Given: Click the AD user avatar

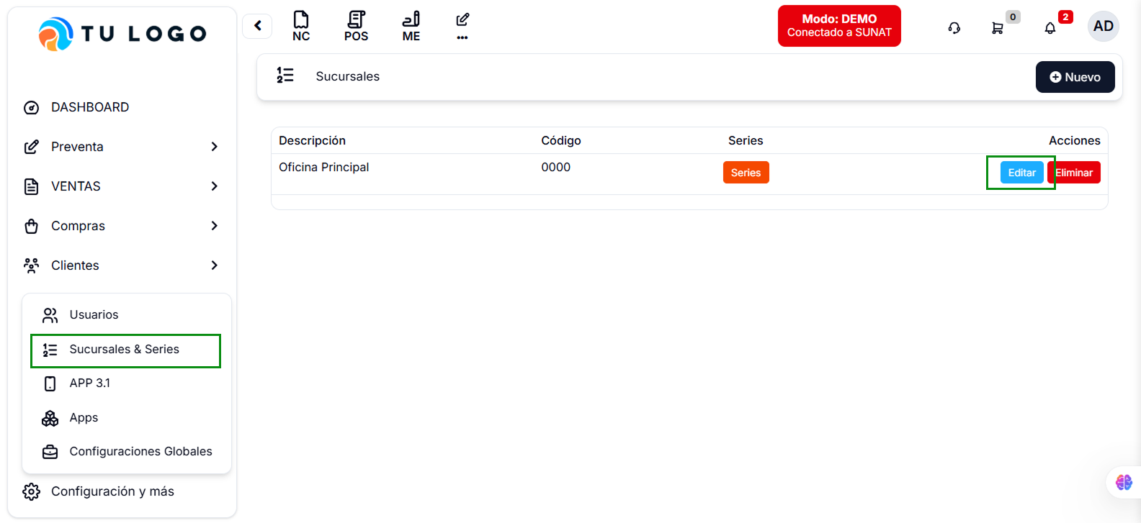Looking at the screenshot, I should point(1103,27).
